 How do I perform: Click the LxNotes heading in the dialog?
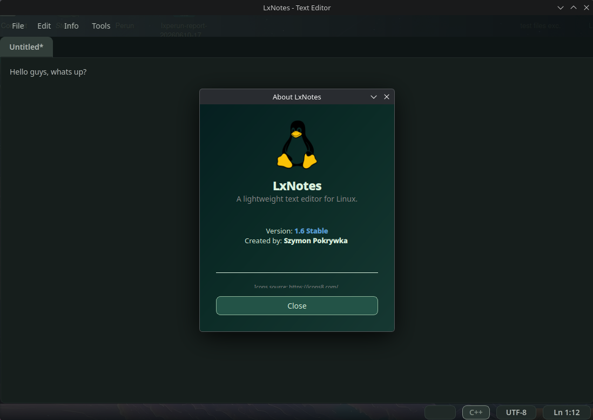point(297,186)
